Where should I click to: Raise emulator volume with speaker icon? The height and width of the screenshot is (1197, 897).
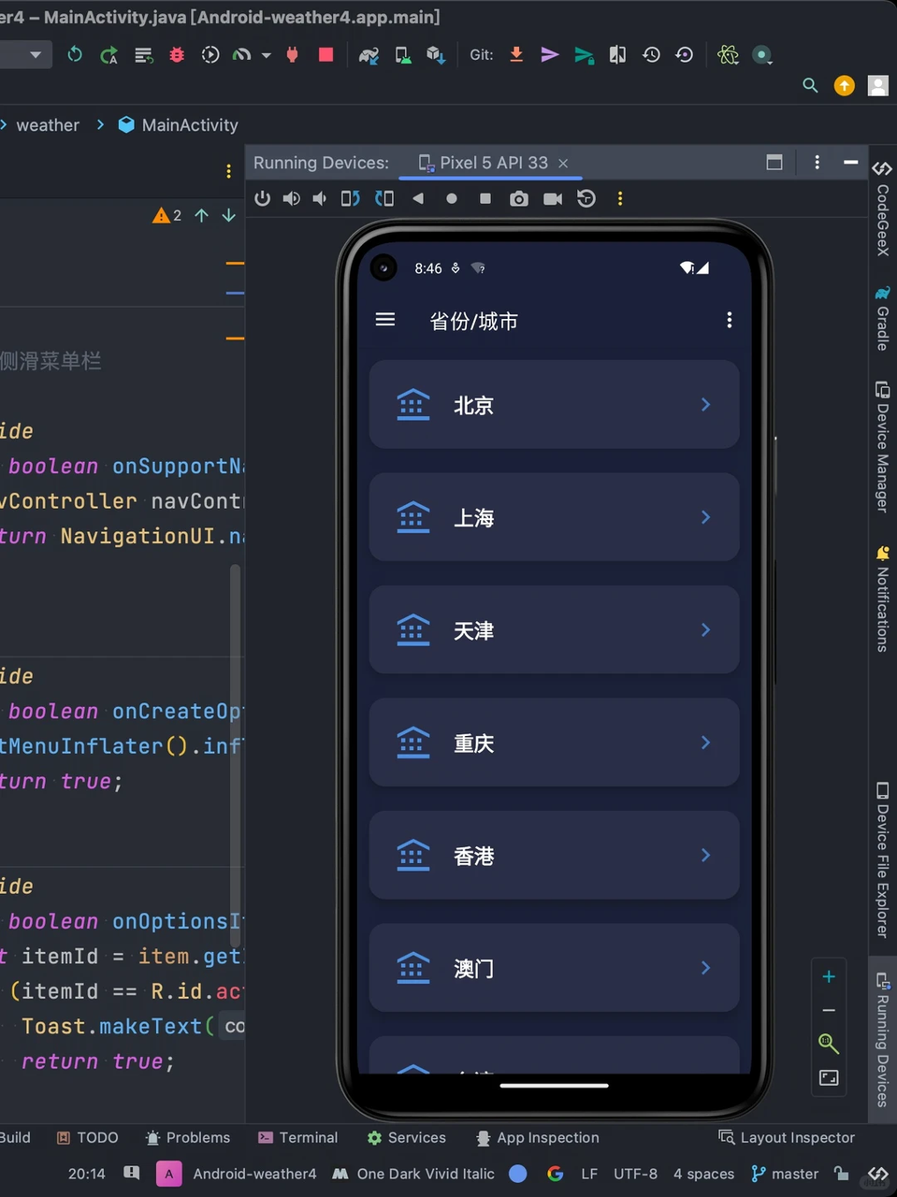292,198
